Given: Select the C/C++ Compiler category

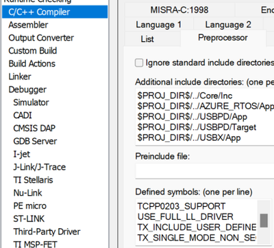Looking at the screenshot, I should (55, 12).
